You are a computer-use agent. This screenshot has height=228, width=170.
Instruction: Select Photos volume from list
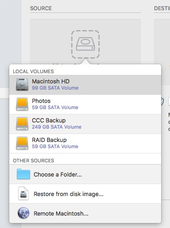click(x=85, y=104)
